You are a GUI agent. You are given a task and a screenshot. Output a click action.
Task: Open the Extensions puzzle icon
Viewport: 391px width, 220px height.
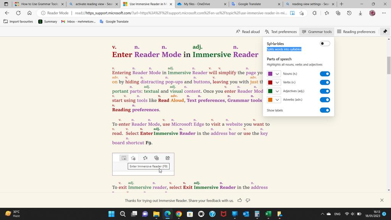[315, 13]
